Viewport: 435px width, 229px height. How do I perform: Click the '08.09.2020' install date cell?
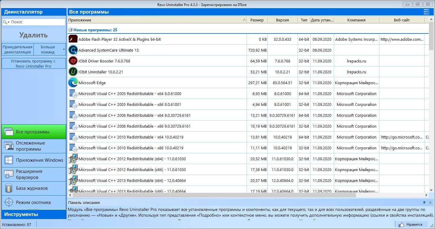click(x=322, y=39)
